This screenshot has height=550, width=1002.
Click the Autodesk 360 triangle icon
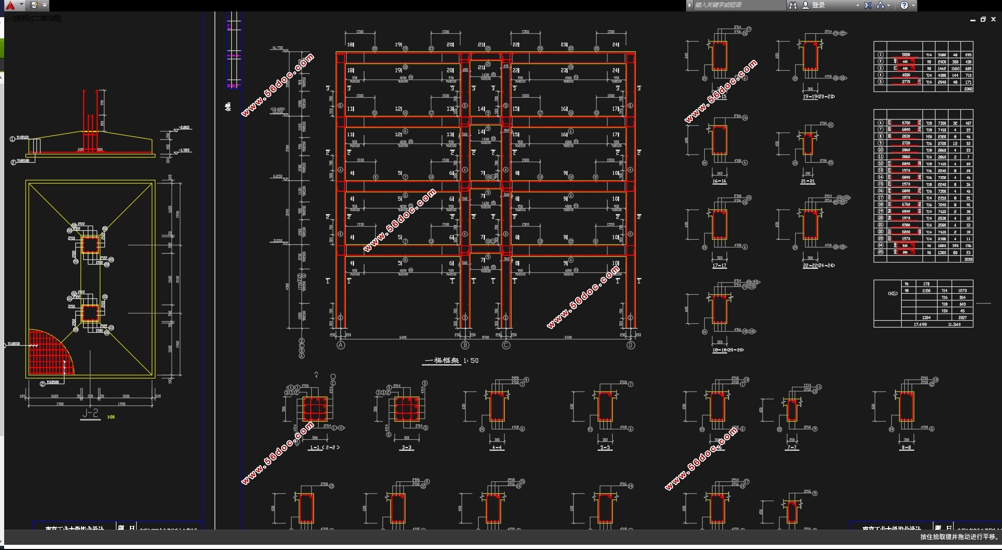(880, 5)
